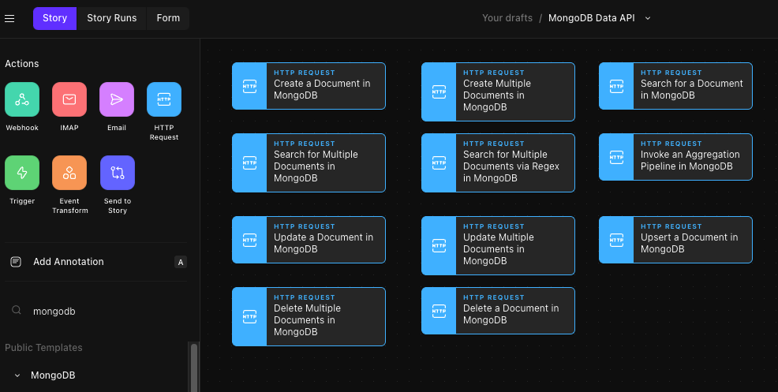This screenshot has height=392, width=778.
Task: Select the HTTP Request action icon
Action: pyautogui.click(x=164, y=99)
